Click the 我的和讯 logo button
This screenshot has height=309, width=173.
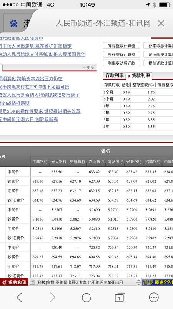coord(14,282)
